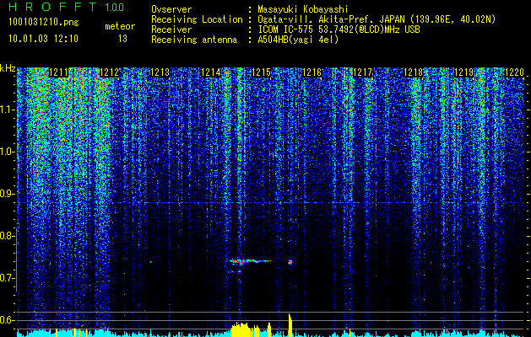This screenshot has height=337, width=531.
Task: Click the Receiving antenna field label
Action: click(194, 40)
